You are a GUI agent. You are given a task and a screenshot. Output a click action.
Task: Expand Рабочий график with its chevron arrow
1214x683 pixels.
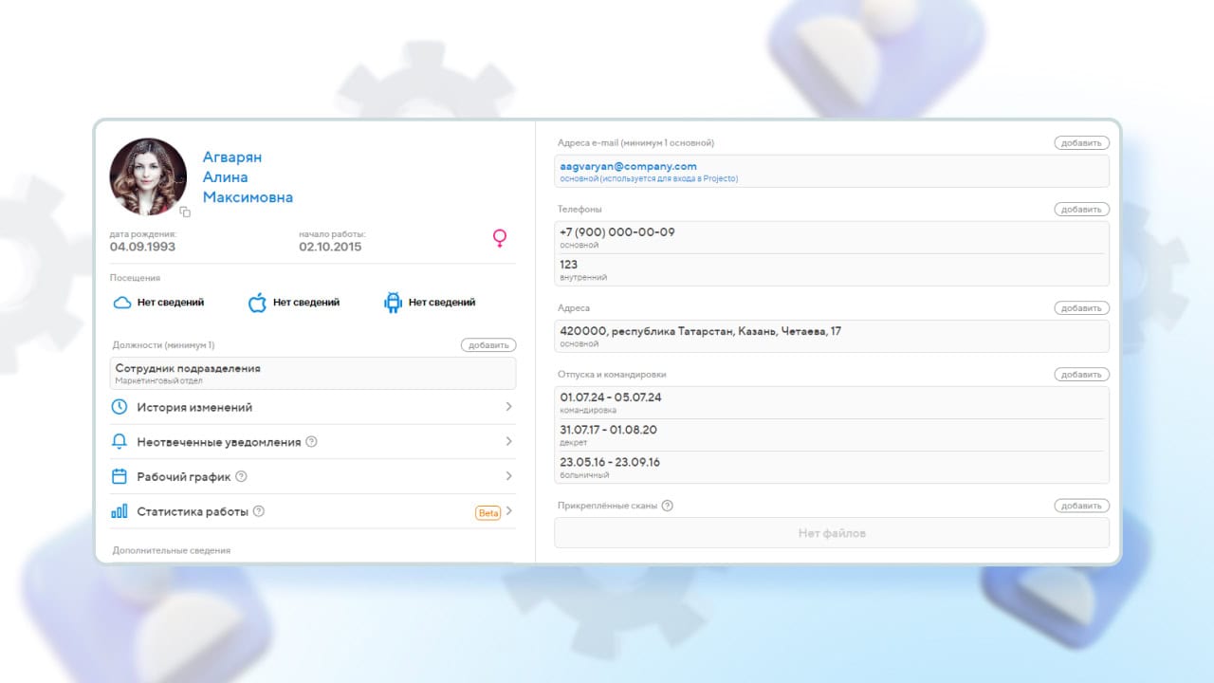508,476
